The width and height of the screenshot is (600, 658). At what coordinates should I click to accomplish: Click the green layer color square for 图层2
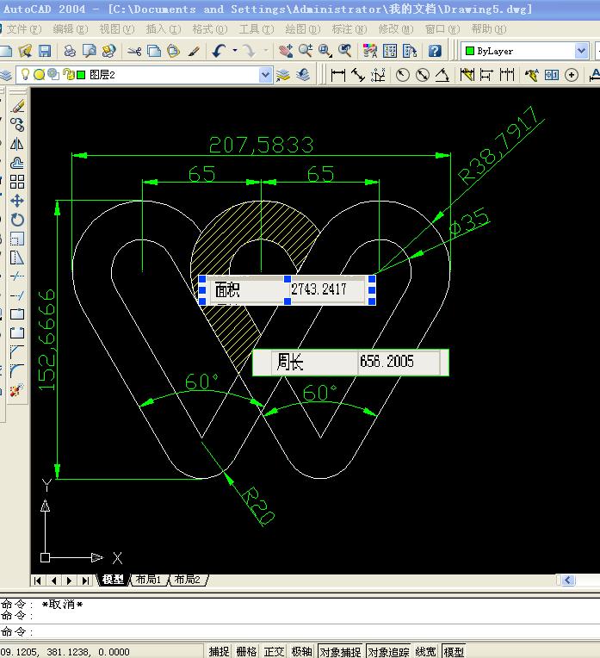(81, 75)
